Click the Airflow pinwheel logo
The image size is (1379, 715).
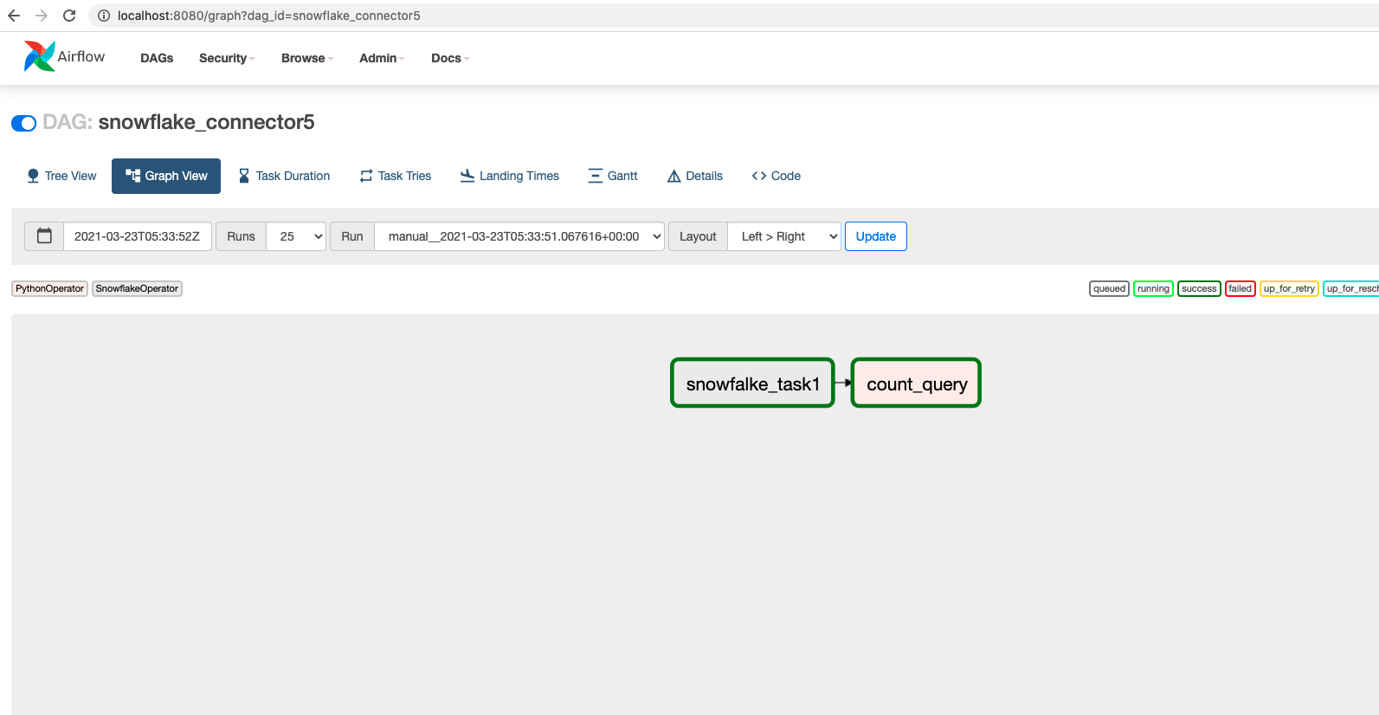coord(40,57)
